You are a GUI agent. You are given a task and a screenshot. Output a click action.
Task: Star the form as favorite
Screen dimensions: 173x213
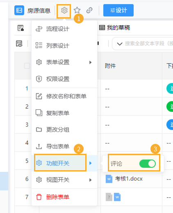pos(77,10)
